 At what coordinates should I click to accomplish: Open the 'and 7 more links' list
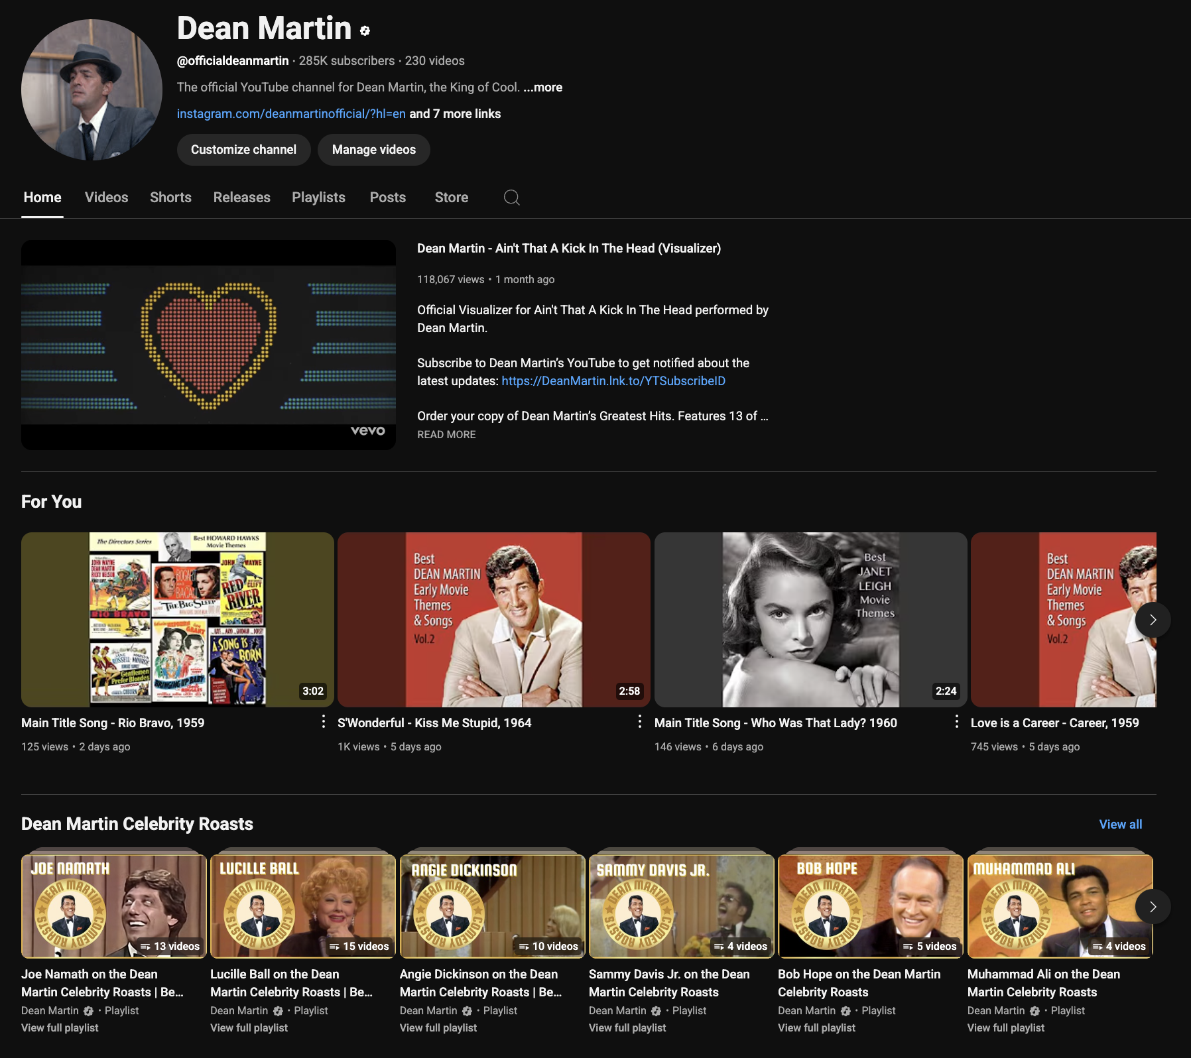pyautogui.click(x=455, y=113)
